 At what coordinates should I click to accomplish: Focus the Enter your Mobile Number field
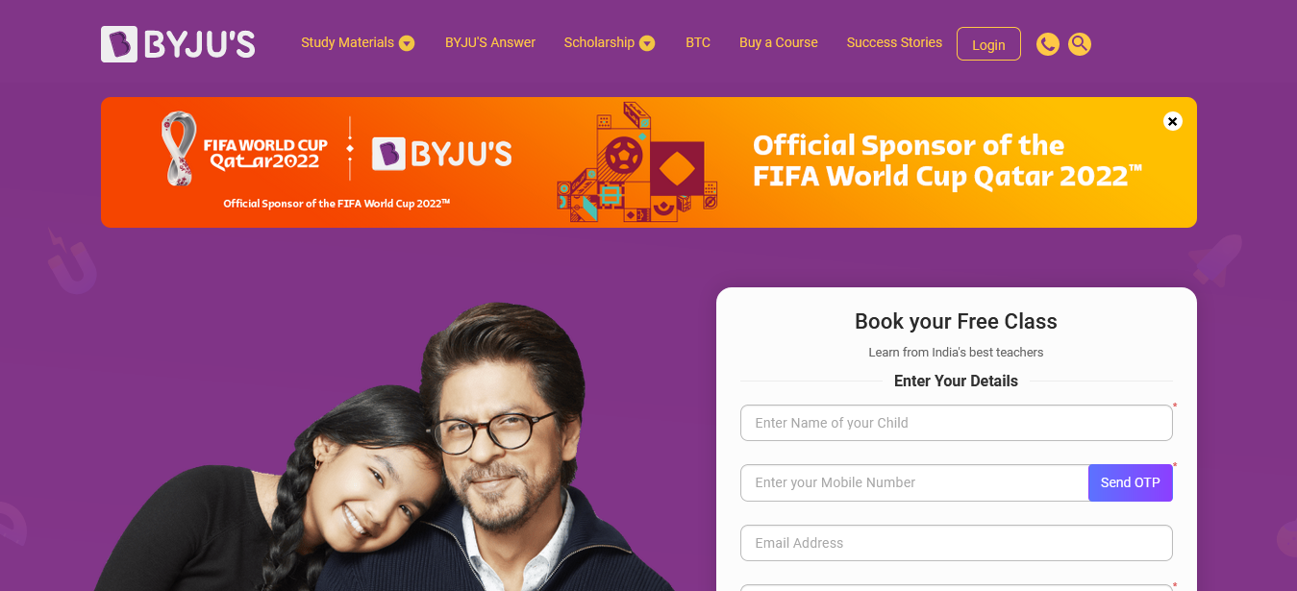914,482
